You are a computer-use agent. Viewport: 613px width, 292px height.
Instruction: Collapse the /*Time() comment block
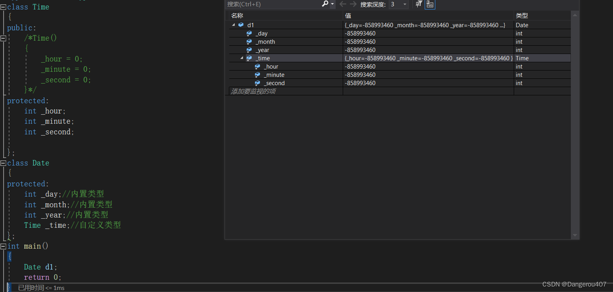[3, 38]
